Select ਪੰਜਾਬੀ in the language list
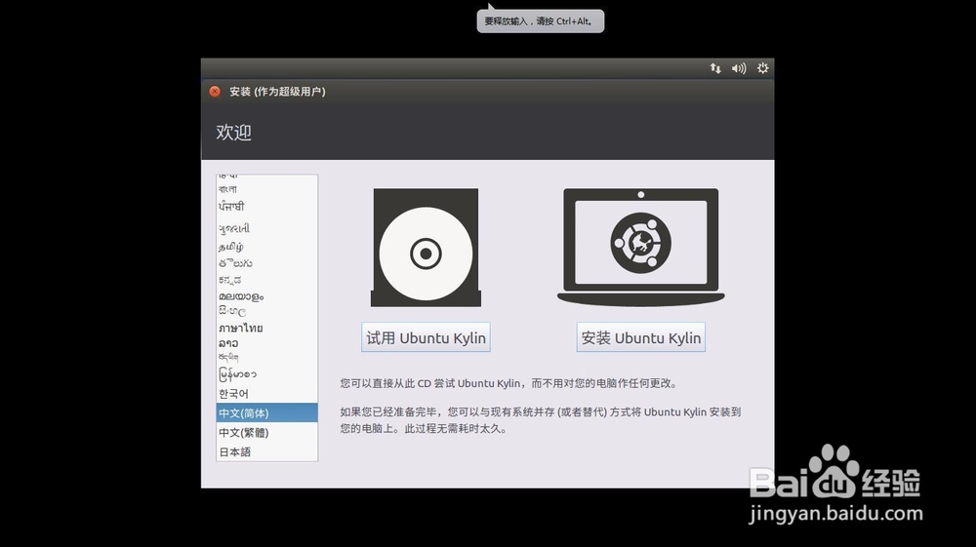Screen dimensions: 976x547 point(267,207)
